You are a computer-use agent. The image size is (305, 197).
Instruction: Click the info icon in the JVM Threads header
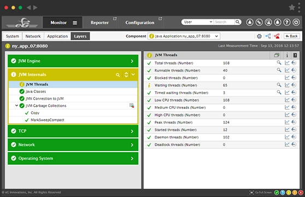287,55
